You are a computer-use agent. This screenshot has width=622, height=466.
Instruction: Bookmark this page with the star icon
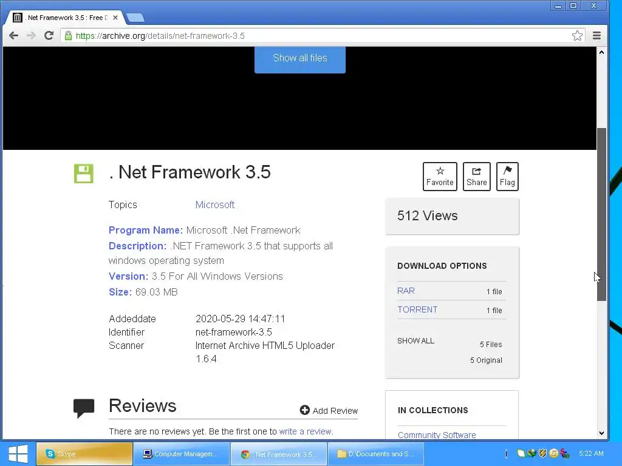pyautogui.click(x=577, y=36)
